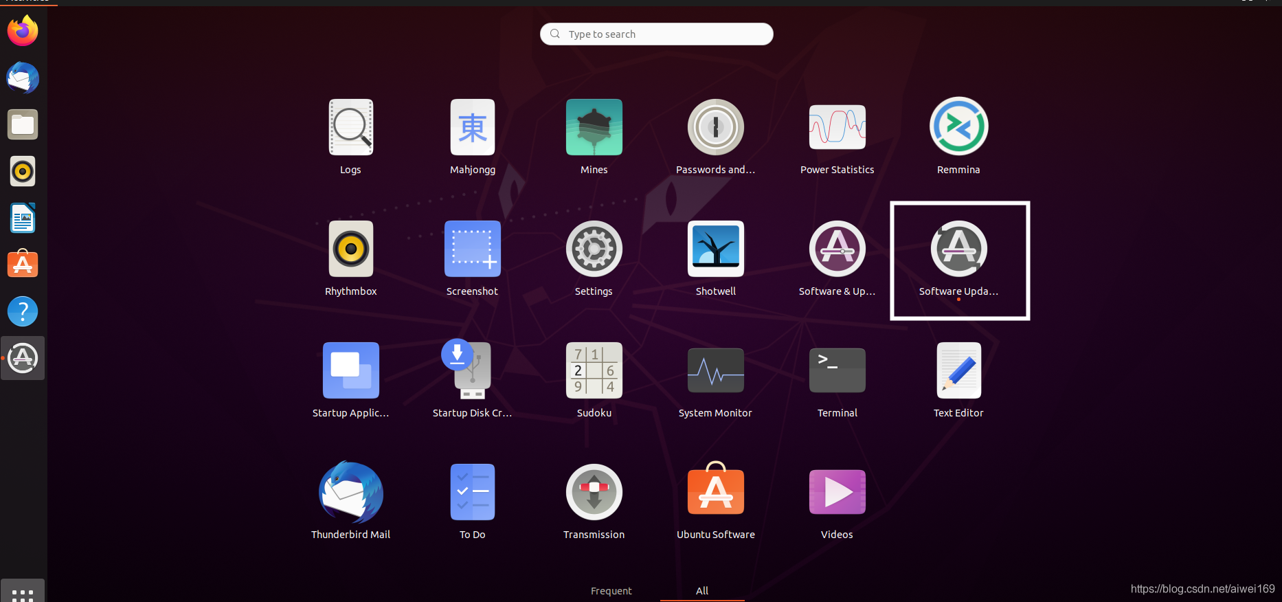The height and width of the screenshot is (602, 1282).
Task: Open LibreOffice Writer from the dock
Action: coord(23,218)
